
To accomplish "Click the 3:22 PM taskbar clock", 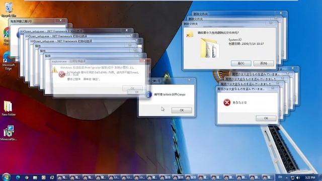I will click(x=310, y=177).
